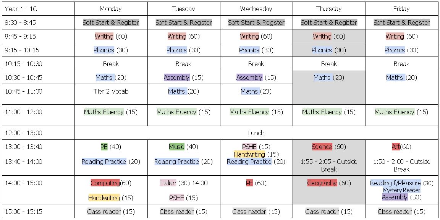Select Thursday's 1:55 - 2:05 Outside Break text
This screenshot has width=440, height=220.
pyautogui.click(x=329, y=165)
